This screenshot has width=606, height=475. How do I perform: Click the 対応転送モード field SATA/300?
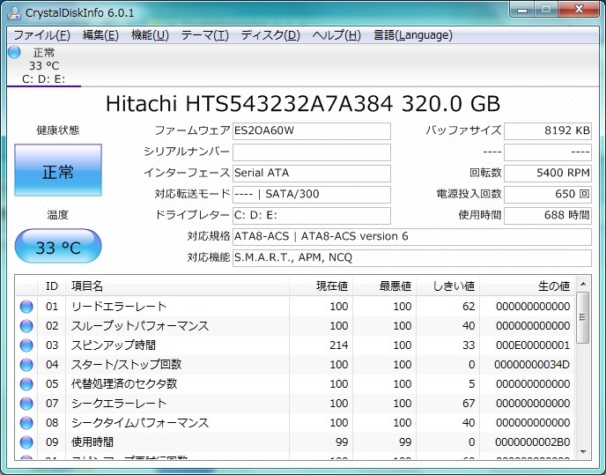312,195
